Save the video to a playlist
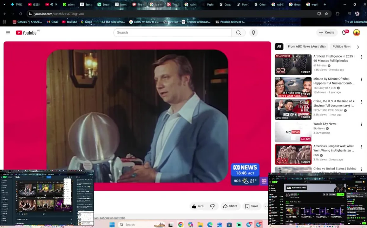The height and width of the screenshot is (228, 367). click(x=252, y=206)
